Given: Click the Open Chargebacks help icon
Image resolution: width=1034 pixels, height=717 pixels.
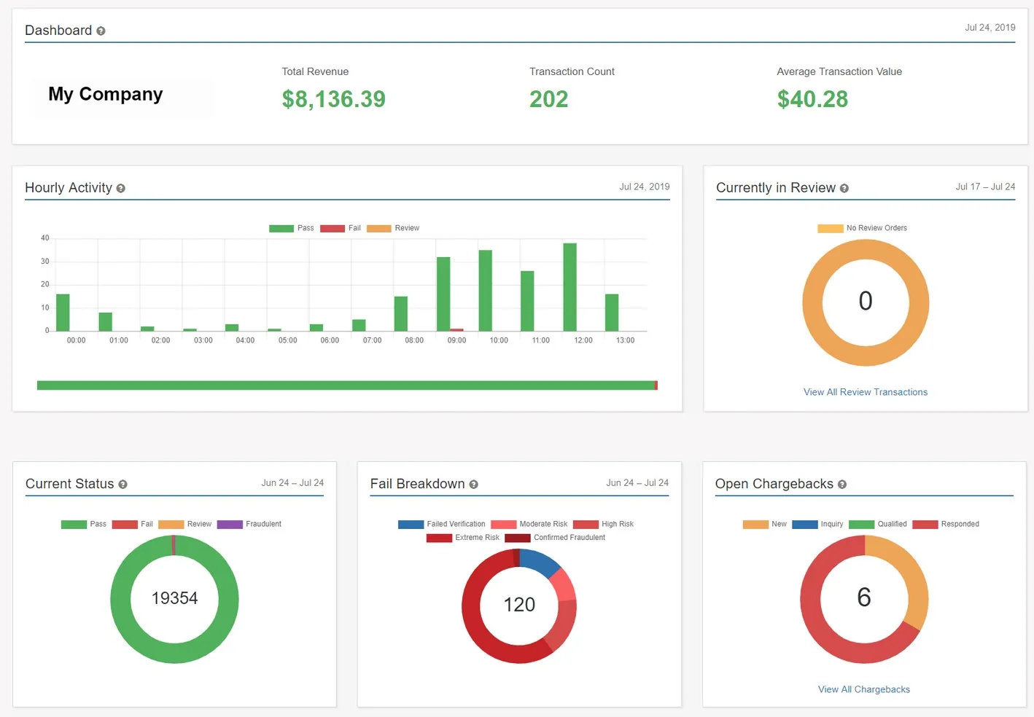Looking at the screenshot, I should pos(842,485).
